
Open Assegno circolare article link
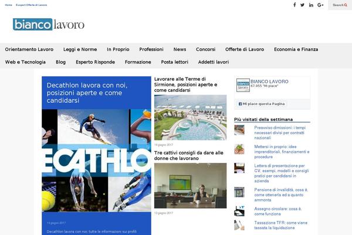coord(278,211)
